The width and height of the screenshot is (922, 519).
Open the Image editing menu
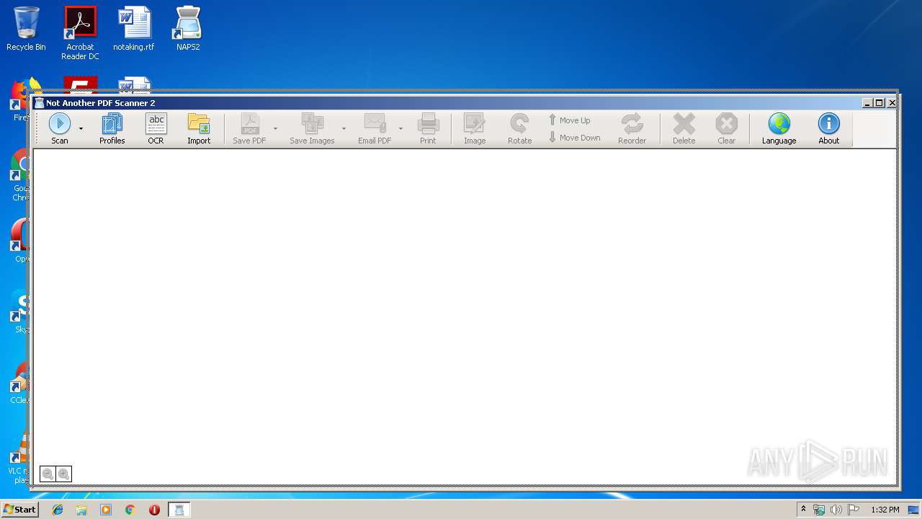(x=475, y=129)
